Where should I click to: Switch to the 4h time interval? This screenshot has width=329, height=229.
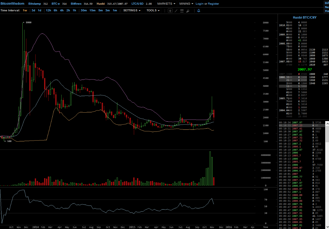(x=62, y=10)
